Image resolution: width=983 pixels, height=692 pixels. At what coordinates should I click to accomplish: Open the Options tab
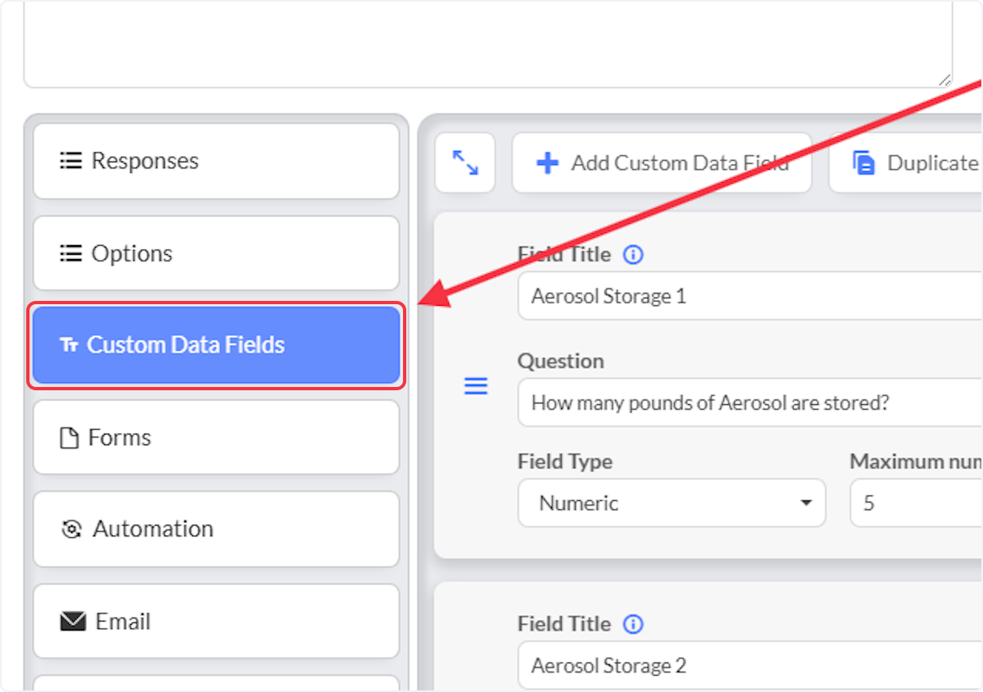pos(216,253)
